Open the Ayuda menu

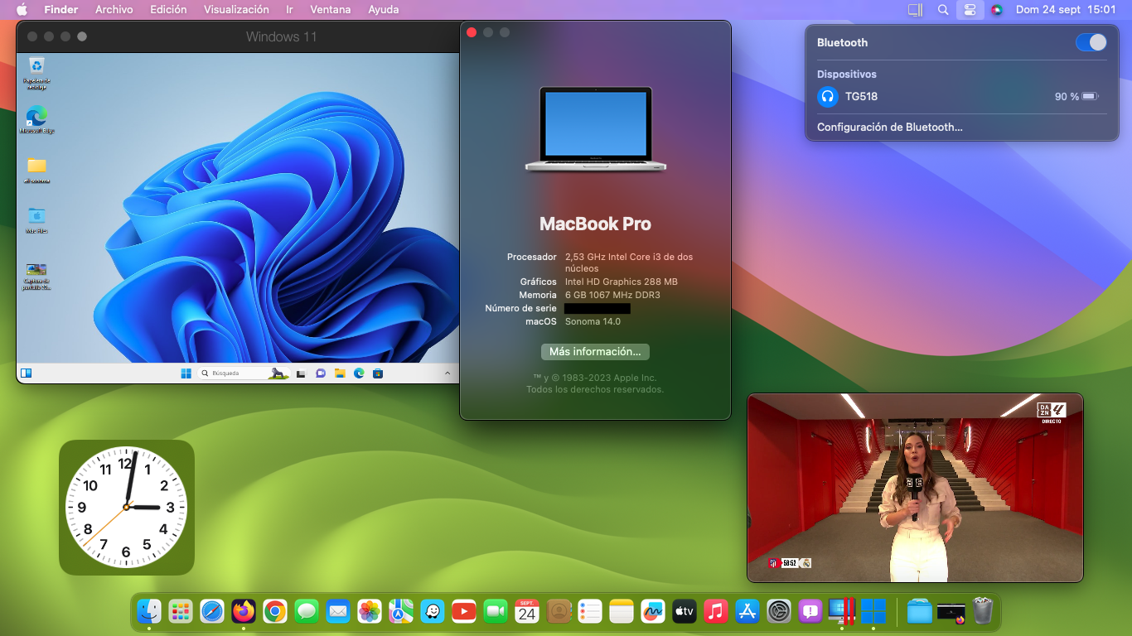[384, 10]
